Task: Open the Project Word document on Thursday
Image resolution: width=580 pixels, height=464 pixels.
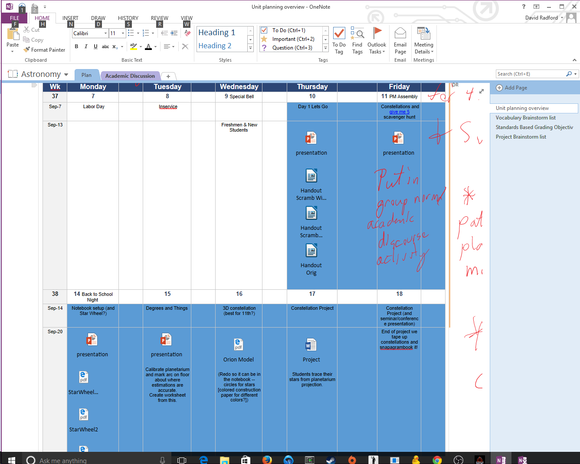Action: (311, 345)
